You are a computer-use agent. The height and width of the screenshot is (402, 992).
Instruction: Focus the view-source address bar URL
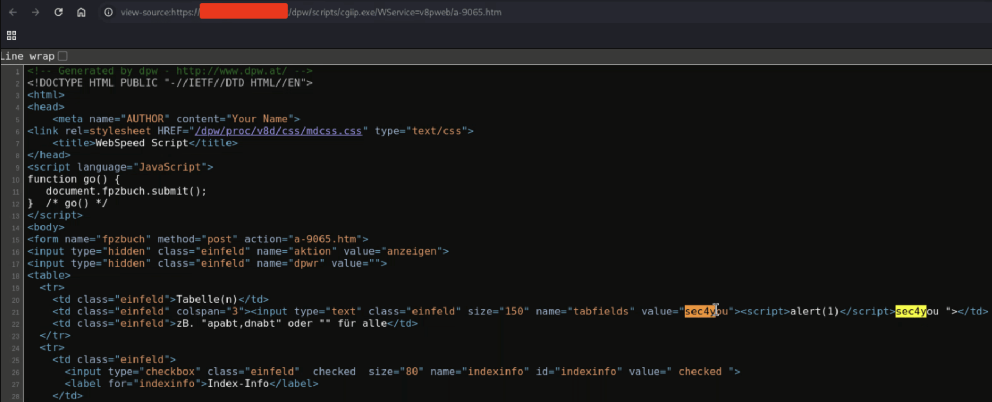coord(311,12)
